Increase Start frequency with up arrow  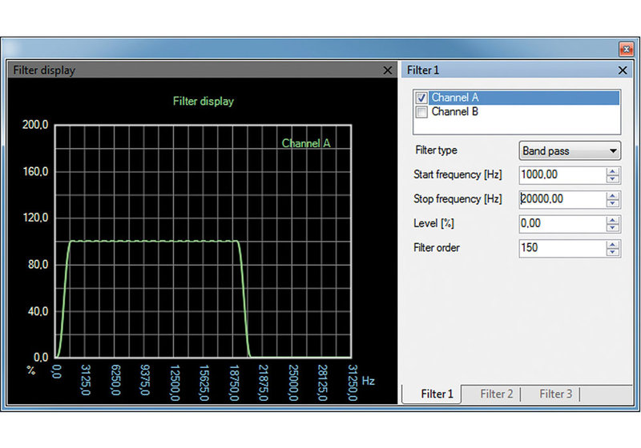(612, 171)
